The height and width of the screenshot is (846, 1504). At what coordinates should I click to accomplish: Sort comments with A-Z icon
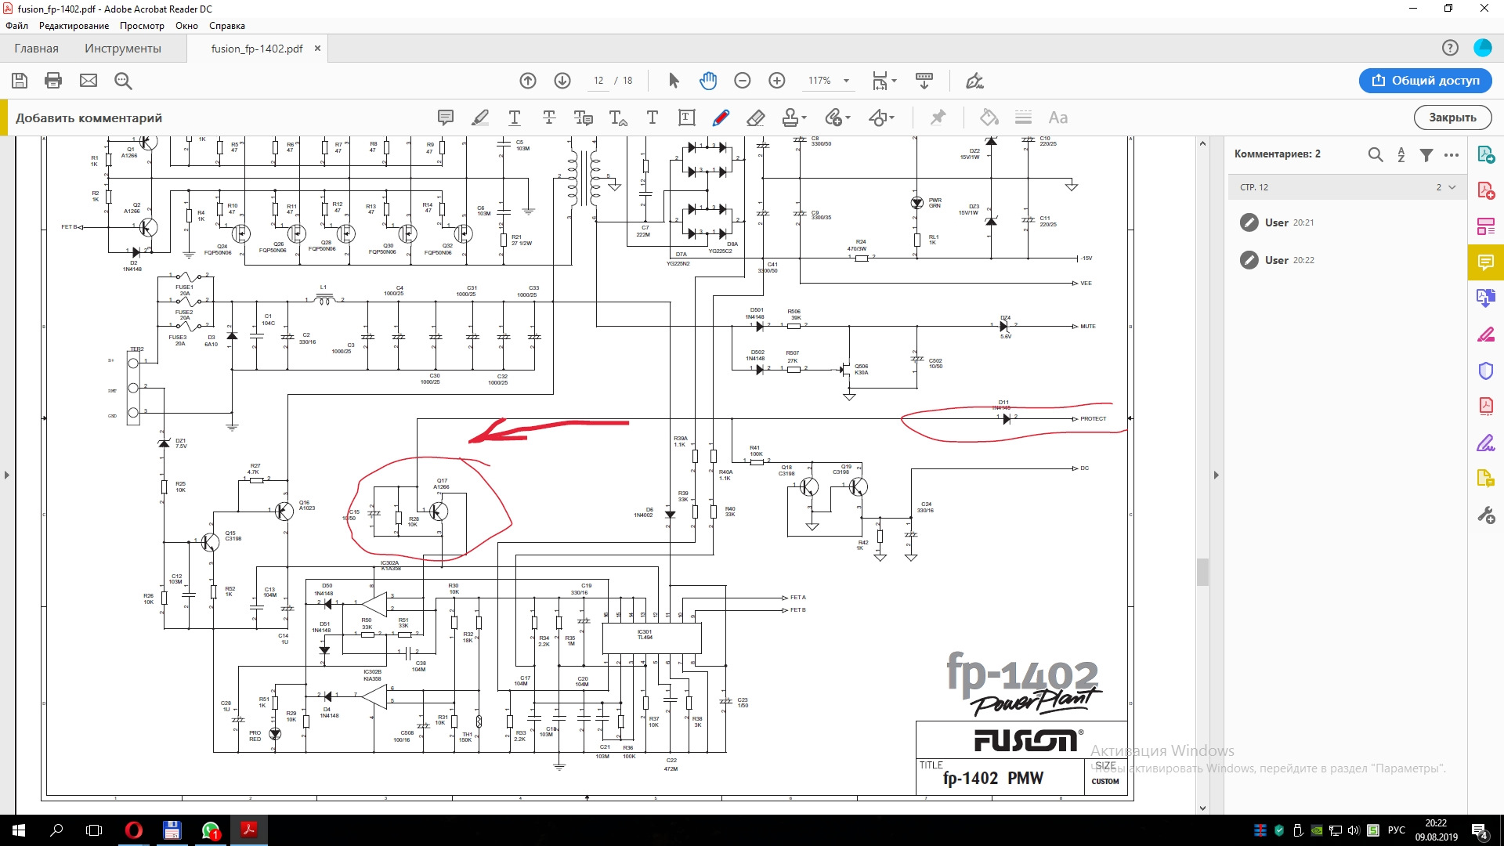pyautogui.click(x=1401, y=154)
